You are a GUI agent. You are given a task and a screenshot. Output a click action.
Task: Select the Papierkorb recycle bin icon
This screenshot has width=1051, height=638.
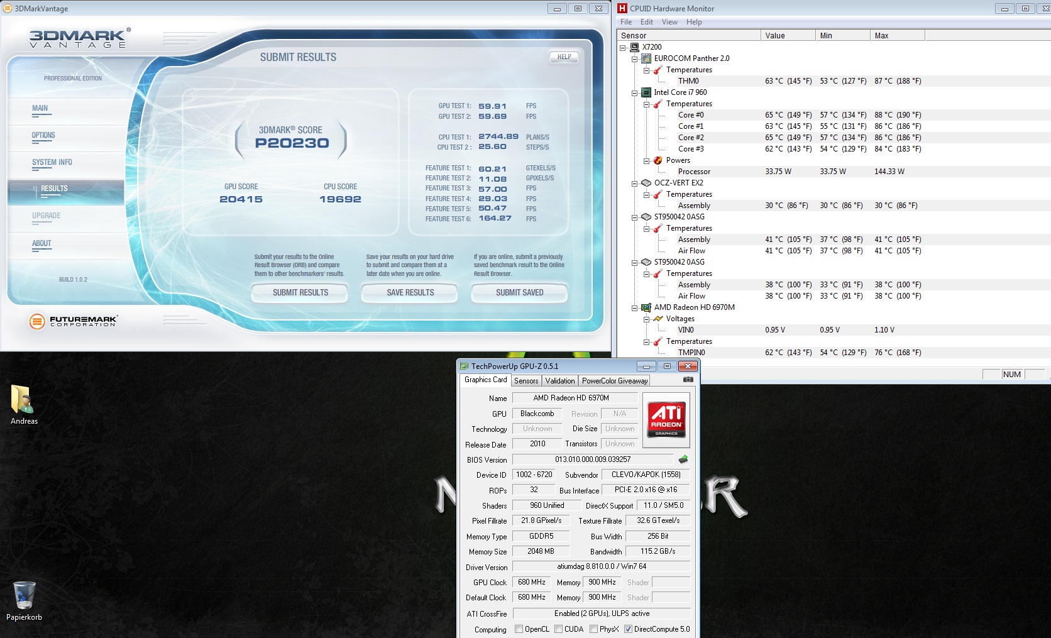pyautogui.click(x=24, y=601)
